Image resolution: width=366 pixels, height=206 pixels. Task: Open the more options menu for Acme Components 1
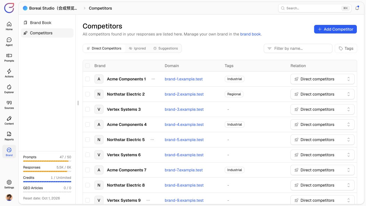point(153,79)
